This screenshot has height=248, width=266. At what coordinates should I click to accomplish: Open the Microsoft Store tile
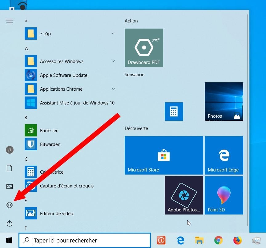164,155
